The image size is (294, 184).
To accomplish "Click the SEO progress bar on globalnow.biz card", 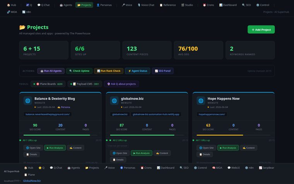I will (147, 135).
